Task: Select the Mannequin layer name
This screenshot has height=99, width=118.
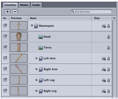Action: tap(46, 26)
